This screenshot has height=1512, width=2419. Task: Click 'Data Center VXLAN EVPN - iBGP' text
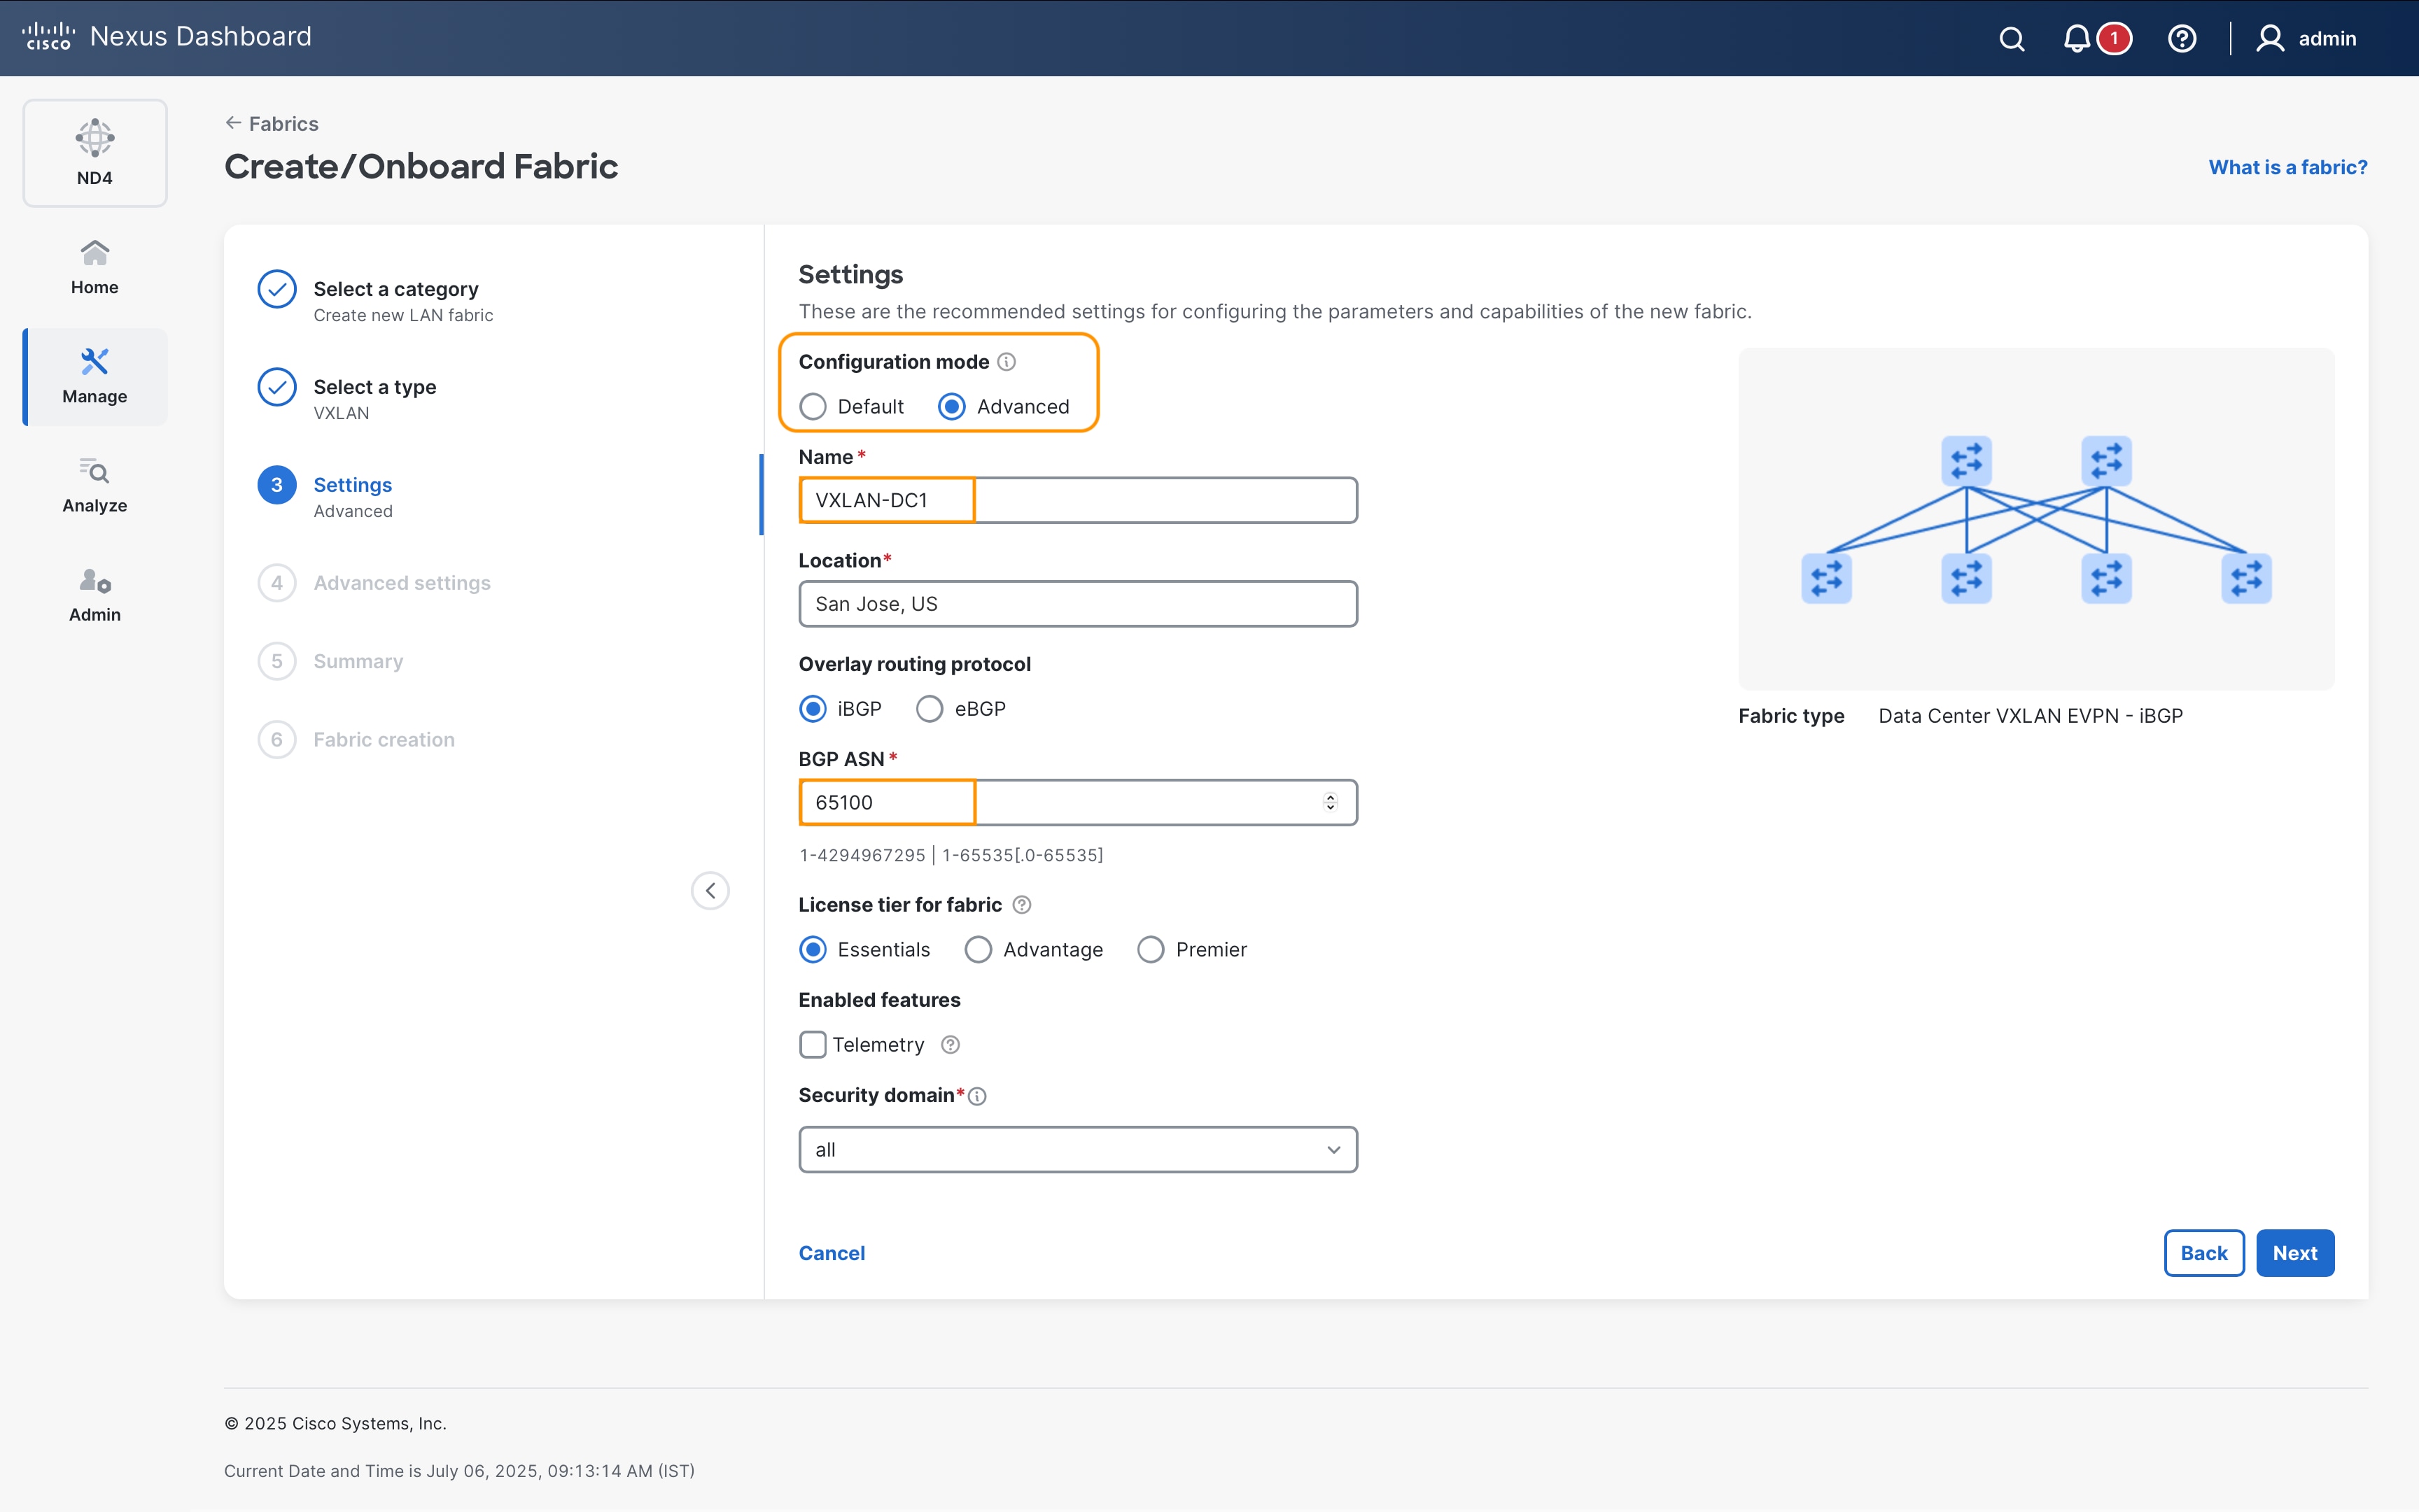click(2030, 716)
